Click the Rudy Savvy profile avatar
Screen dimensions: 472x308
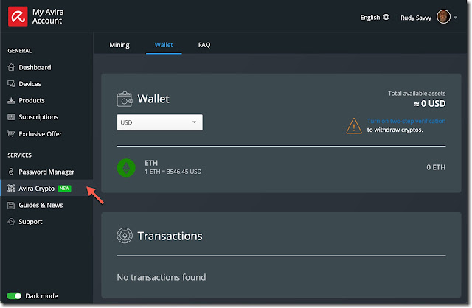pyautogui.click(x=443, y=16)
